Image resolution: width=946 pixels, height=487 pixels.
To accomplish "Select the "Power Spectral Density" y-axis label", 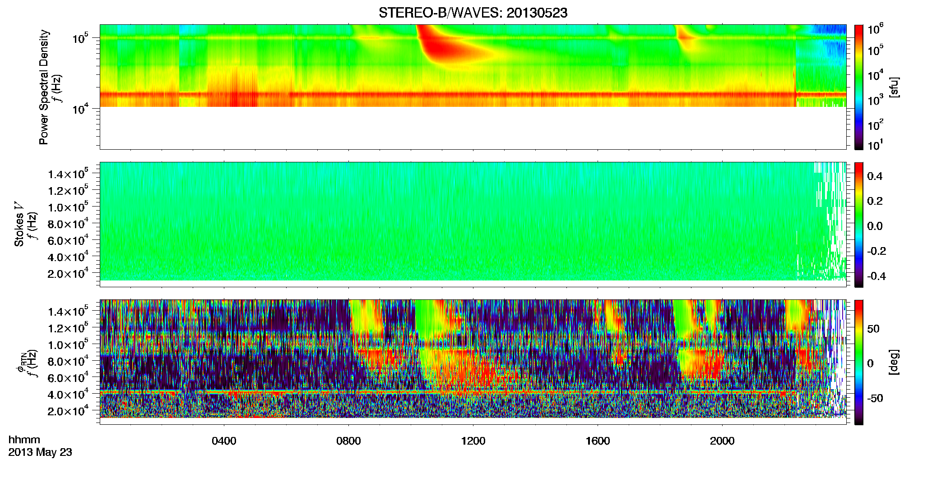I will [44, 87].
